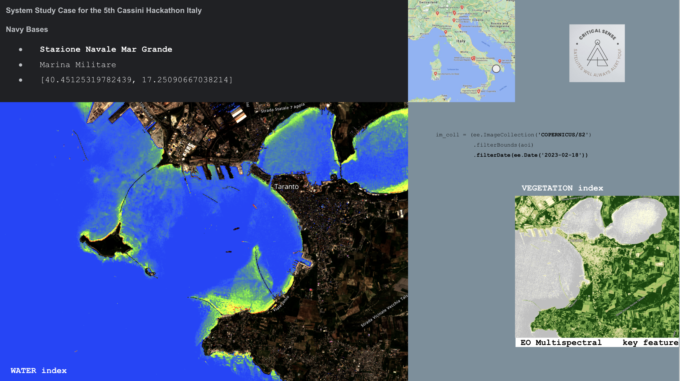This screenshot has width=680, height=381.
Task: Click the WATER index label
Action: 39,371
